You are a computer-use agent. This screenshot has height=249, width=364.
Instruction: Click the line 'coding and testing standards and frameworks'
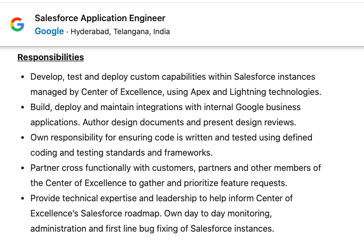tap(121, 153)
